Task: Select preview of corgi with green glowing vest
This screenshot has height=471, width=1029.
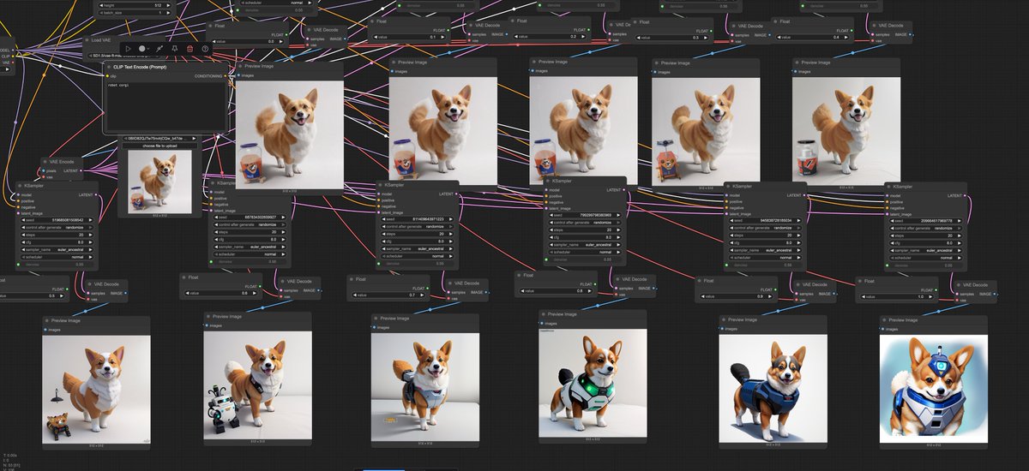Action: point(593,383)
